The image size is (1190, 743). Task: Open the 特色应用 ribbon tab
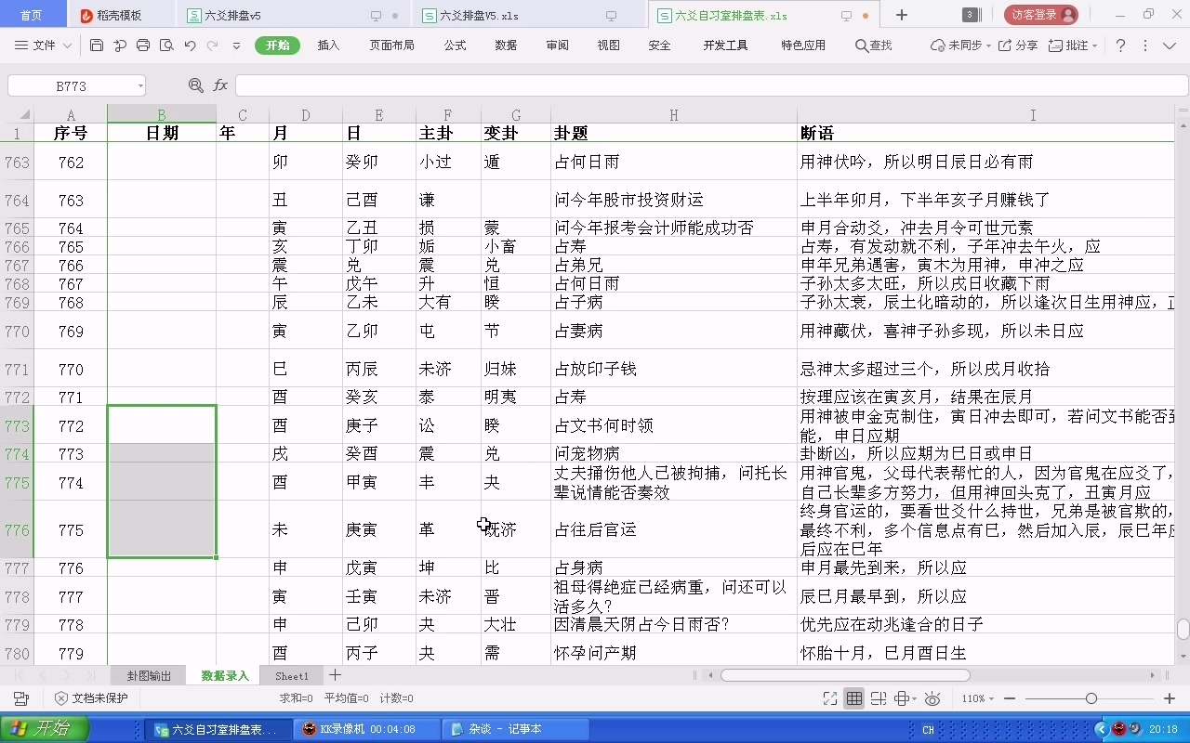(x=803, y=46)
